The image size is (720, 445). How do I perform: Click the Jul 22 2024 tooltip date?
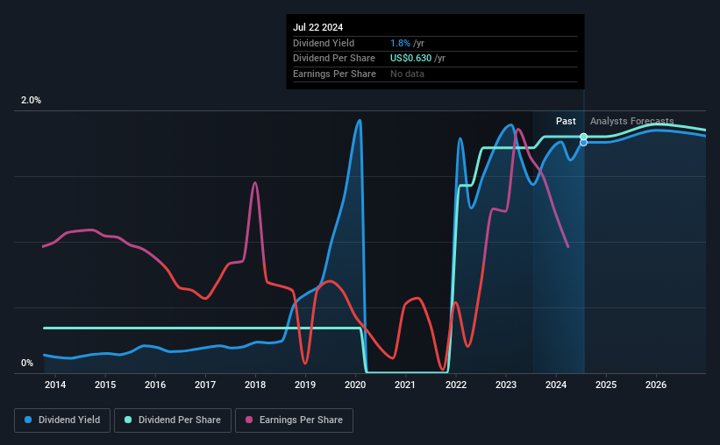(317, 27)
